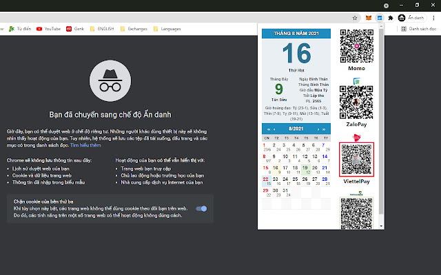Click the Vietcombank QR code at the bottom
This screenshot has height=275, width=441.
point(356,213)
